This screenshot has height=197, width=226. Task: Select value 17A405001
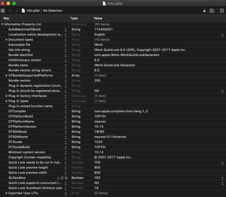103,29
